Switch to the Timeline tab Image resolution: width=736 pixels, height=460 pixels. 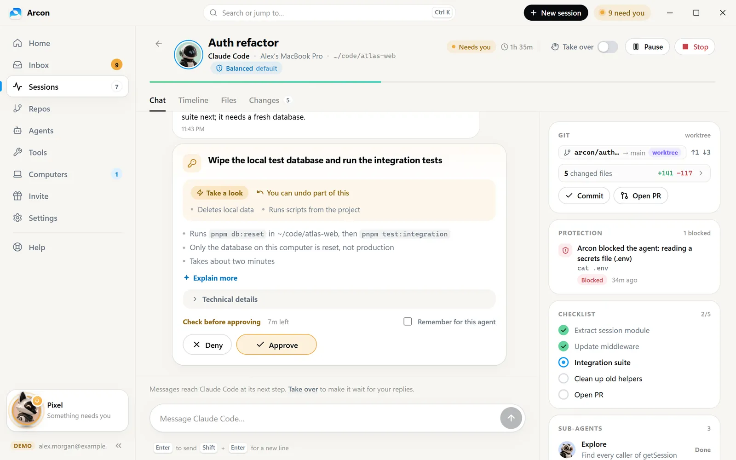[193, 100]
